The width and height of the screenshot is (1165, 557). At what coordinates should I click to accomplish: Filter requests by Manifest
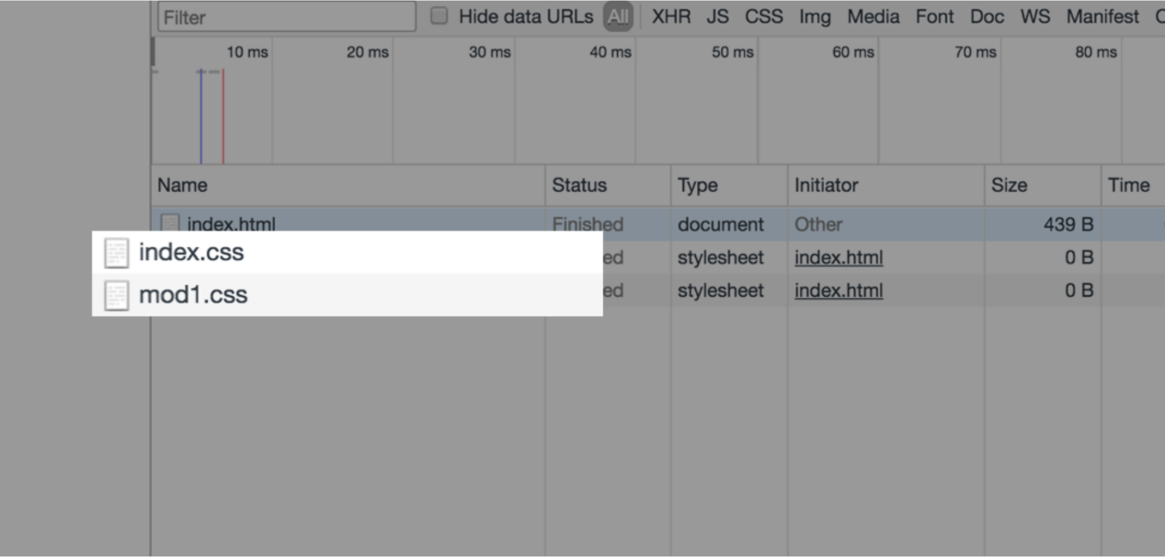coord(1102,17)
